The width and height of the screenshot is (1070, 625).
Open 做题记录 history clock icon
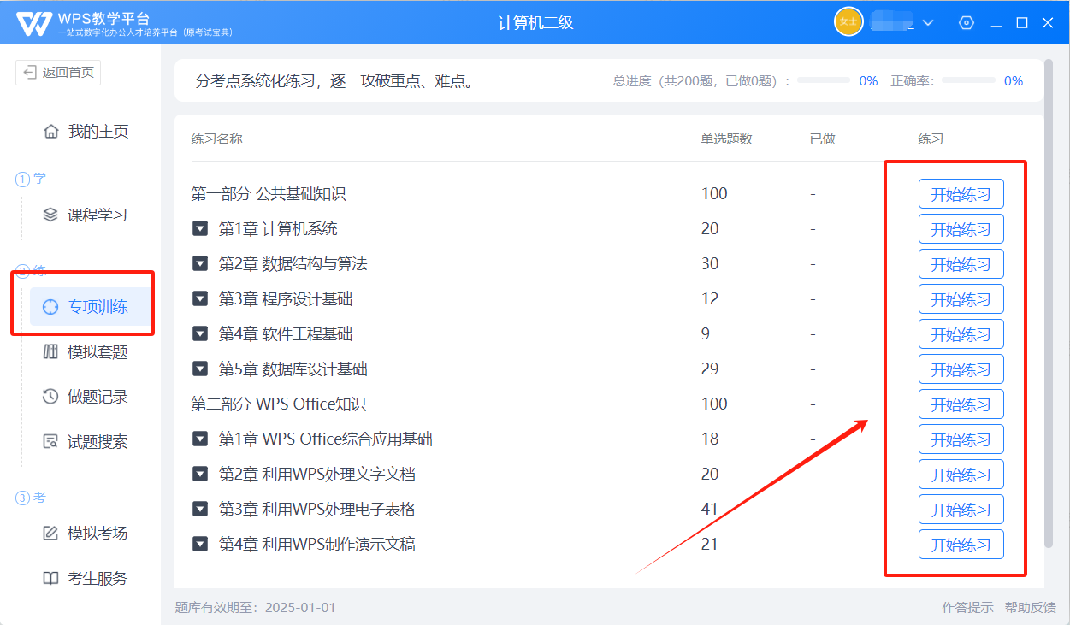(50, 397)
